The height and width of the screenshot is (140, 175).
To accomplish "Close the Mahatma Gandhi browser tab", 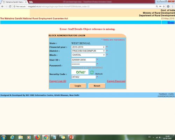I will pyautogui.click(x=26, y=2).
